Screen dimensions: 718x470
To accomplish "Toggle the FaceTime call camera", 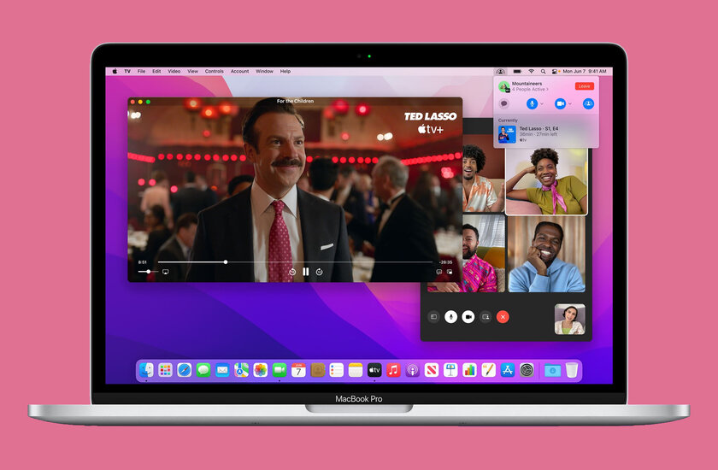I will [468, 317].
